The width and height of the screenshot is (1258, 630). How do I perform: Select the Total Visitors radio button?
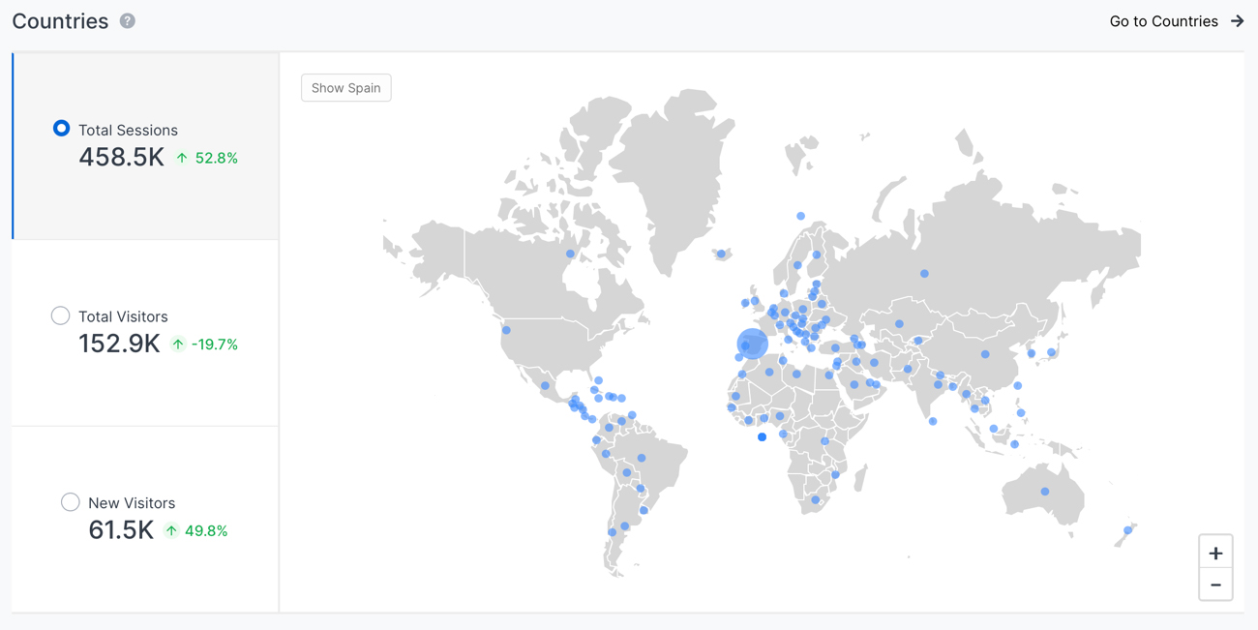[x=60, y=315]
